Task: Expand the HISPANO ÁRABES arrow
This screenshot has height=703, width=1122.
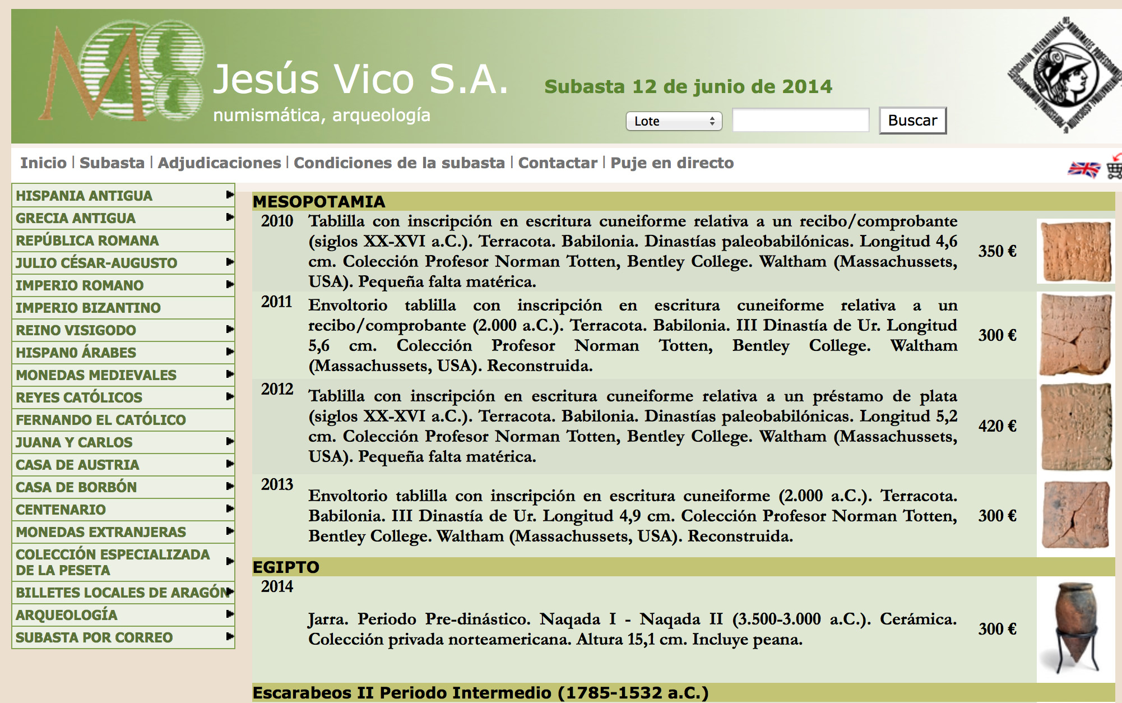Action: tap(229, 351)
